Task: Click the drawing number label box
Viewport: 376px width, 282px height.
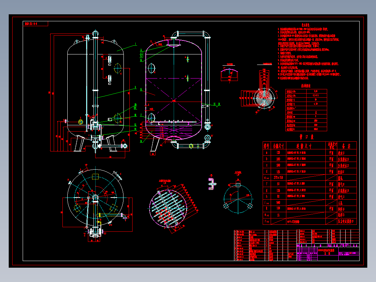Action: [36, 24]
